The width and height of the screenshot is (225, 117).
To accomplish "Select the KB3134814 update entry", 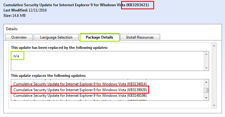I will click(x=80, y=84).
